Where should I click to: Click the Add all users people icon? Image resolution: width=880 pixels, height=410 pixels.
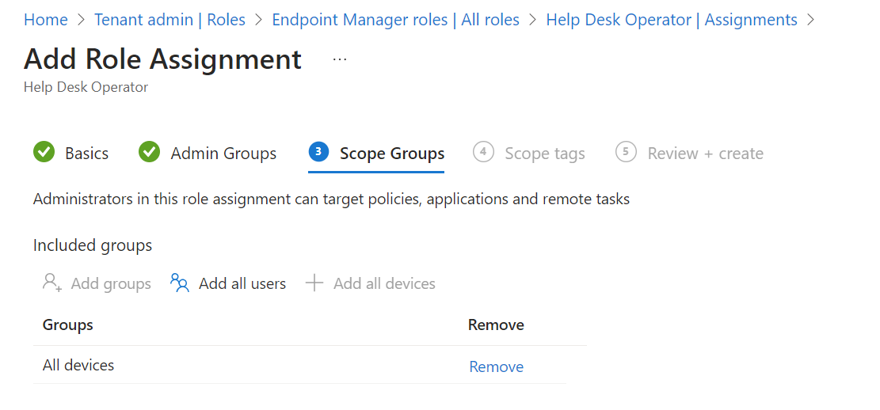point(180,283)
